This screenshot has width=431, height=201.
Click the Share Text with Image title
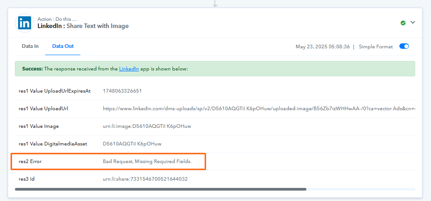[97, 26]
